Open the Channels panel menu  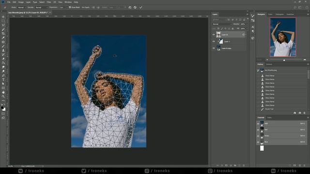[x=308, y=117]
